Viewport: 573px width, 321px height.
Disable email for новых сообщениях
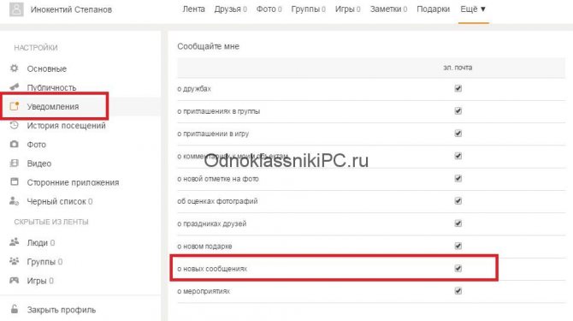[458, 268]
